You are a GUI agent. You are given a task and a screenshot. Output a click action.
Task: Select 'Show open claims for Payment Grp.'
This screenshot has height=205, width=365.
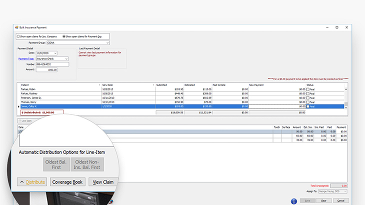[64, 36]
